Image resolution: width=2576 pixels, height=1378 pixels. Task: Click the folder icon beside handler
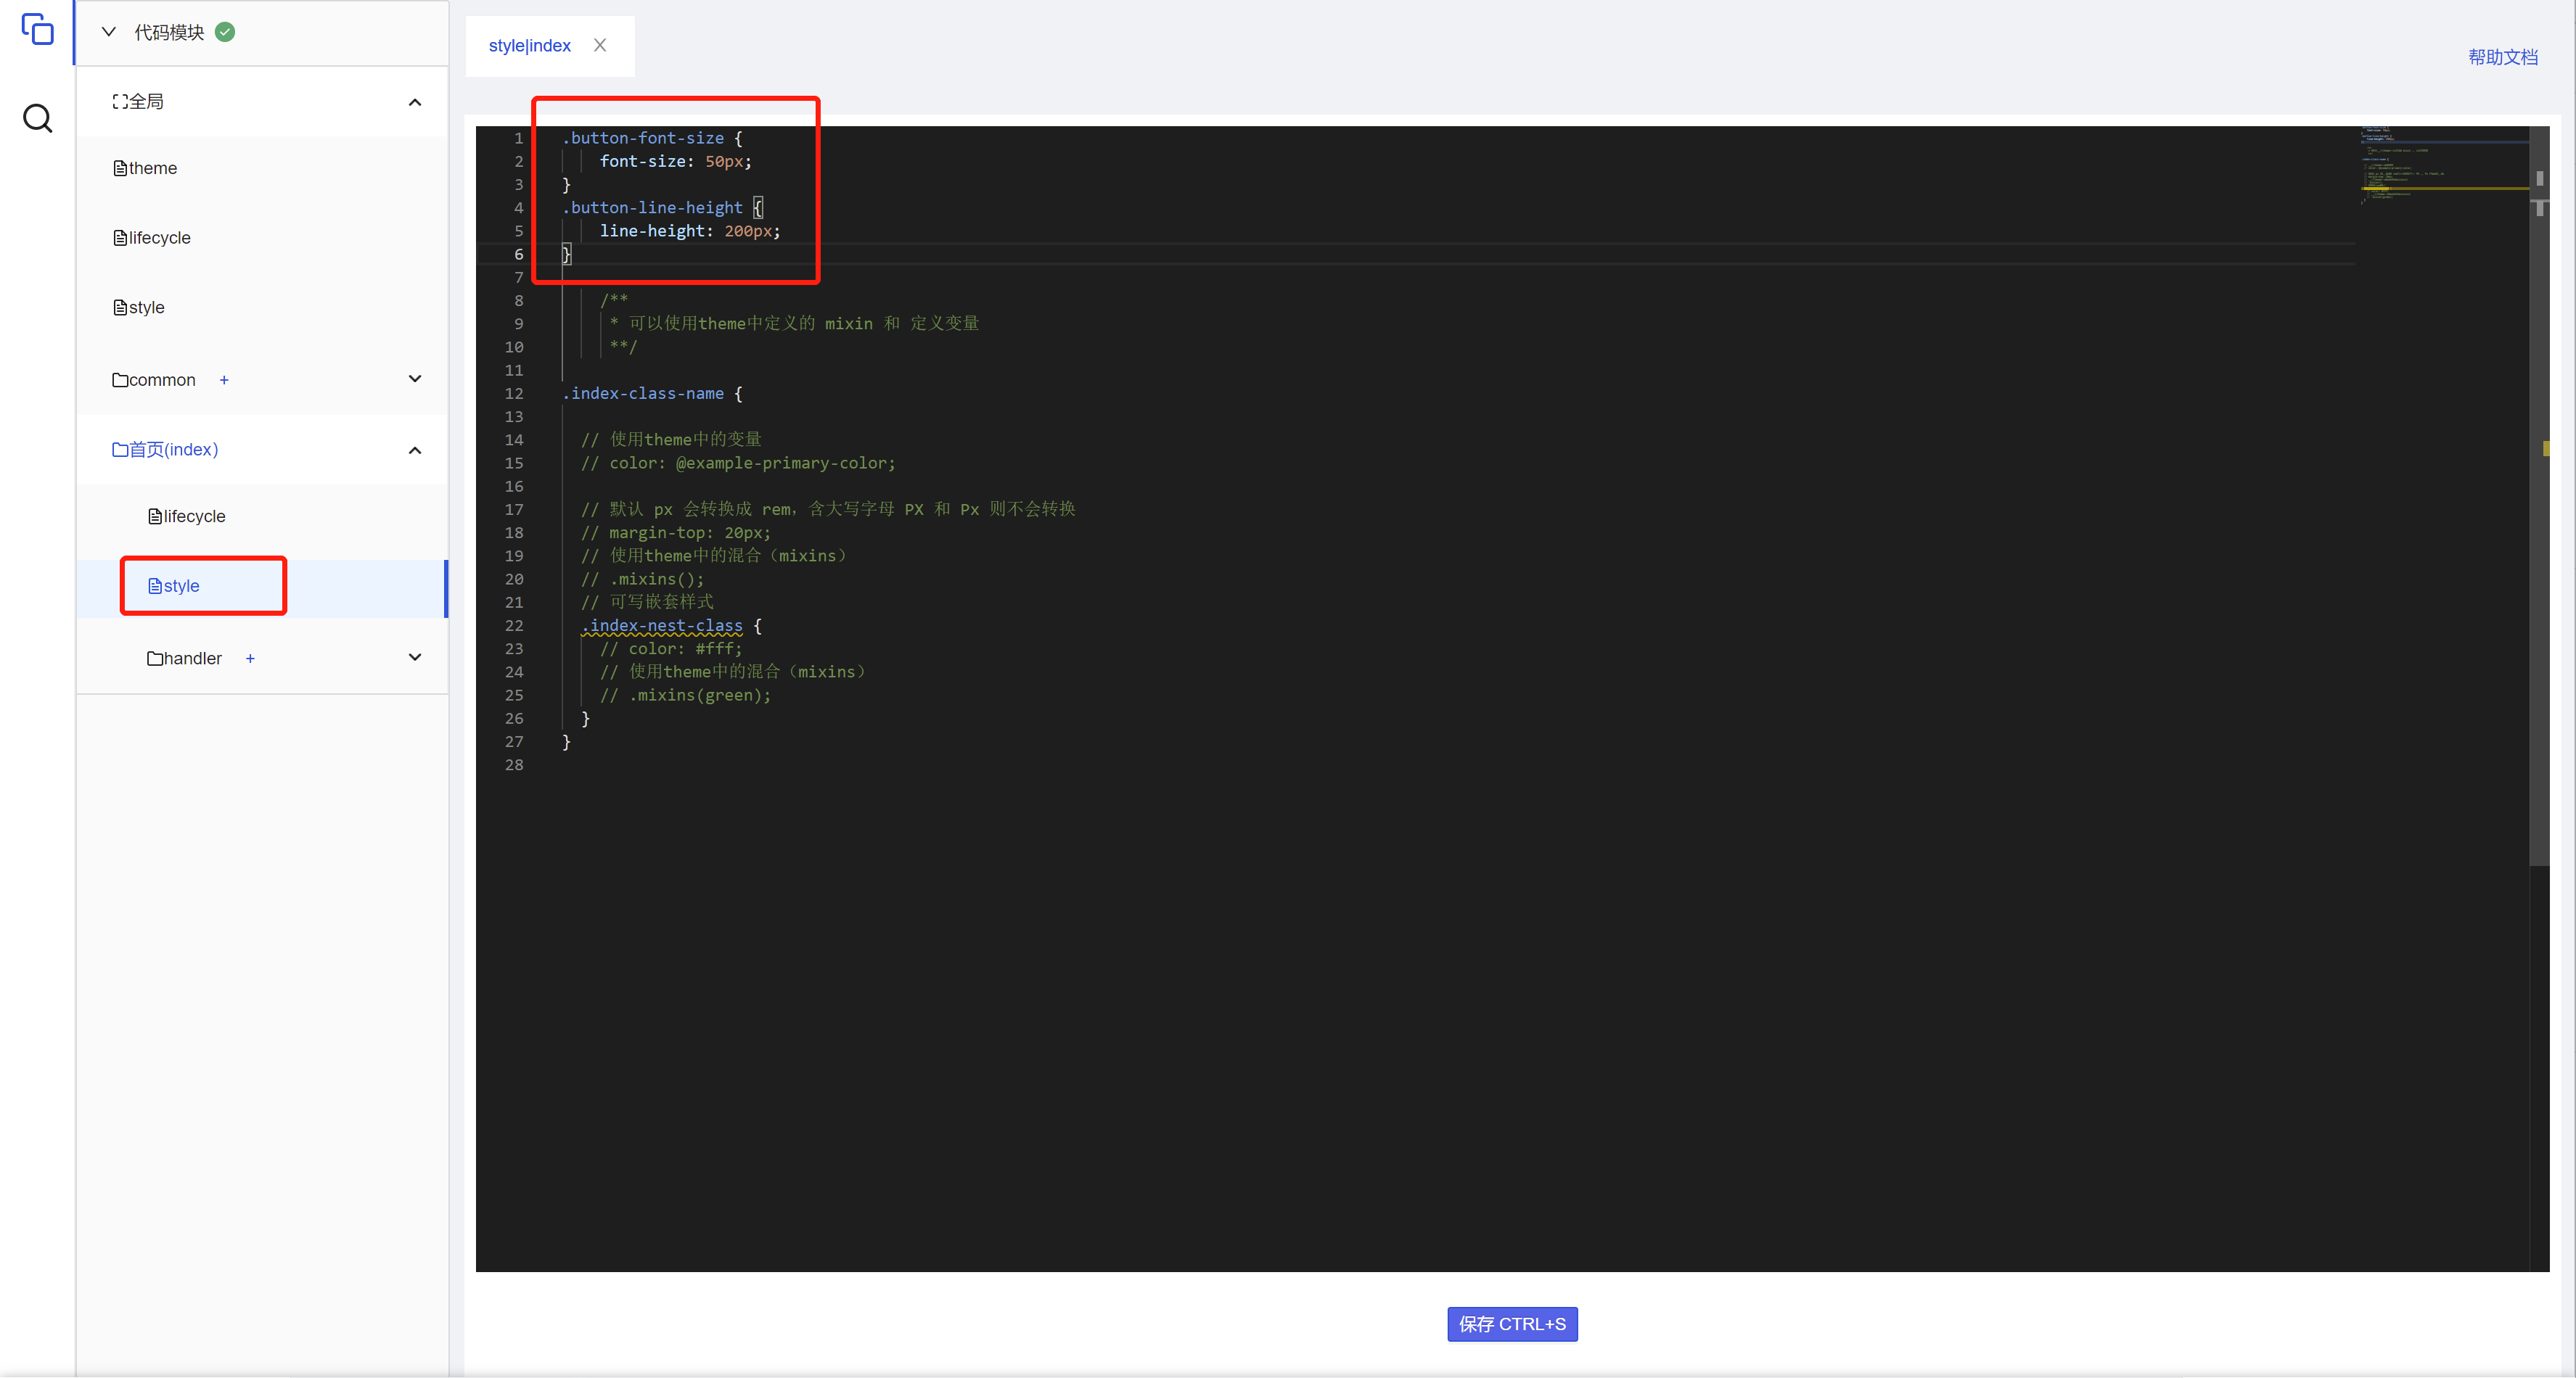click(155, 659)
